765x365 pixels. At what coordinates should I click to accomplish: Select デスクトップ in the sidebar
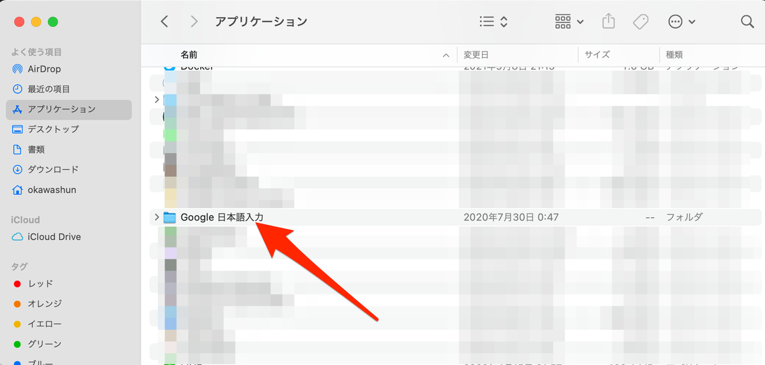click(69, 129)
